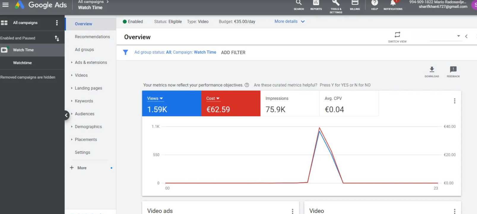Toggle campaign sort order arrows
Image resolution: width=477 pixels, height=214 pixels.
point(57,38)
